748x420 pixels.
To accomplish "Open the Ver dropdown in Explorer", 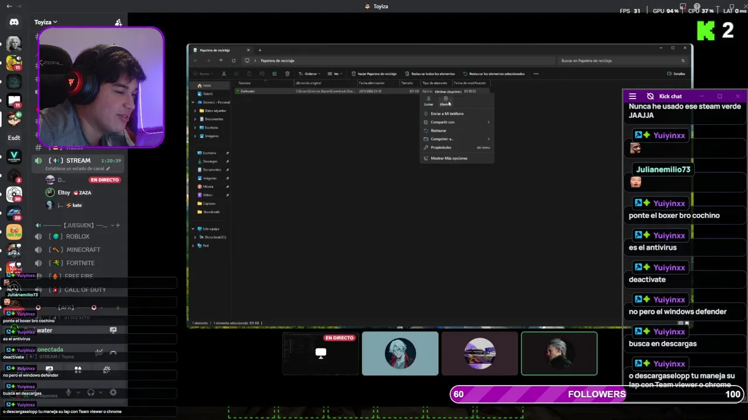I will [334, 74].
